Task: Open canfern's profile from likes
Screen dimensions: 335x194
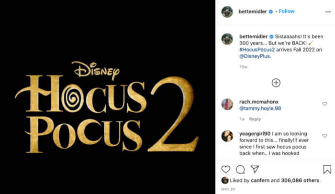Action: [260, 180]
